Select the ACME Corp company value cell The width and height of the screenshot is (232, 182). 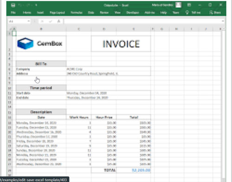(109, 69)
